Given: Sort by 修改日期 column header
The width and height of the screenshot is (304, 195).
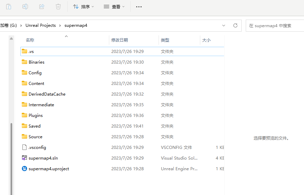Looking at the screenshot, I should click(119, 40).
